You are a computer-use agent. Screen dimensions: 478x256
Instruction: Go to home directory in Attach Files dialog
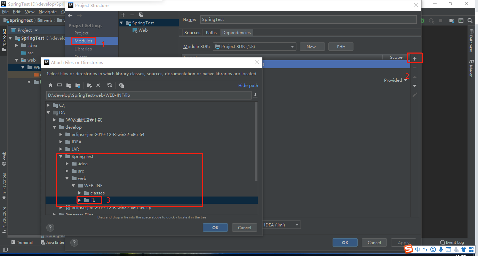[x=50, y=85]
